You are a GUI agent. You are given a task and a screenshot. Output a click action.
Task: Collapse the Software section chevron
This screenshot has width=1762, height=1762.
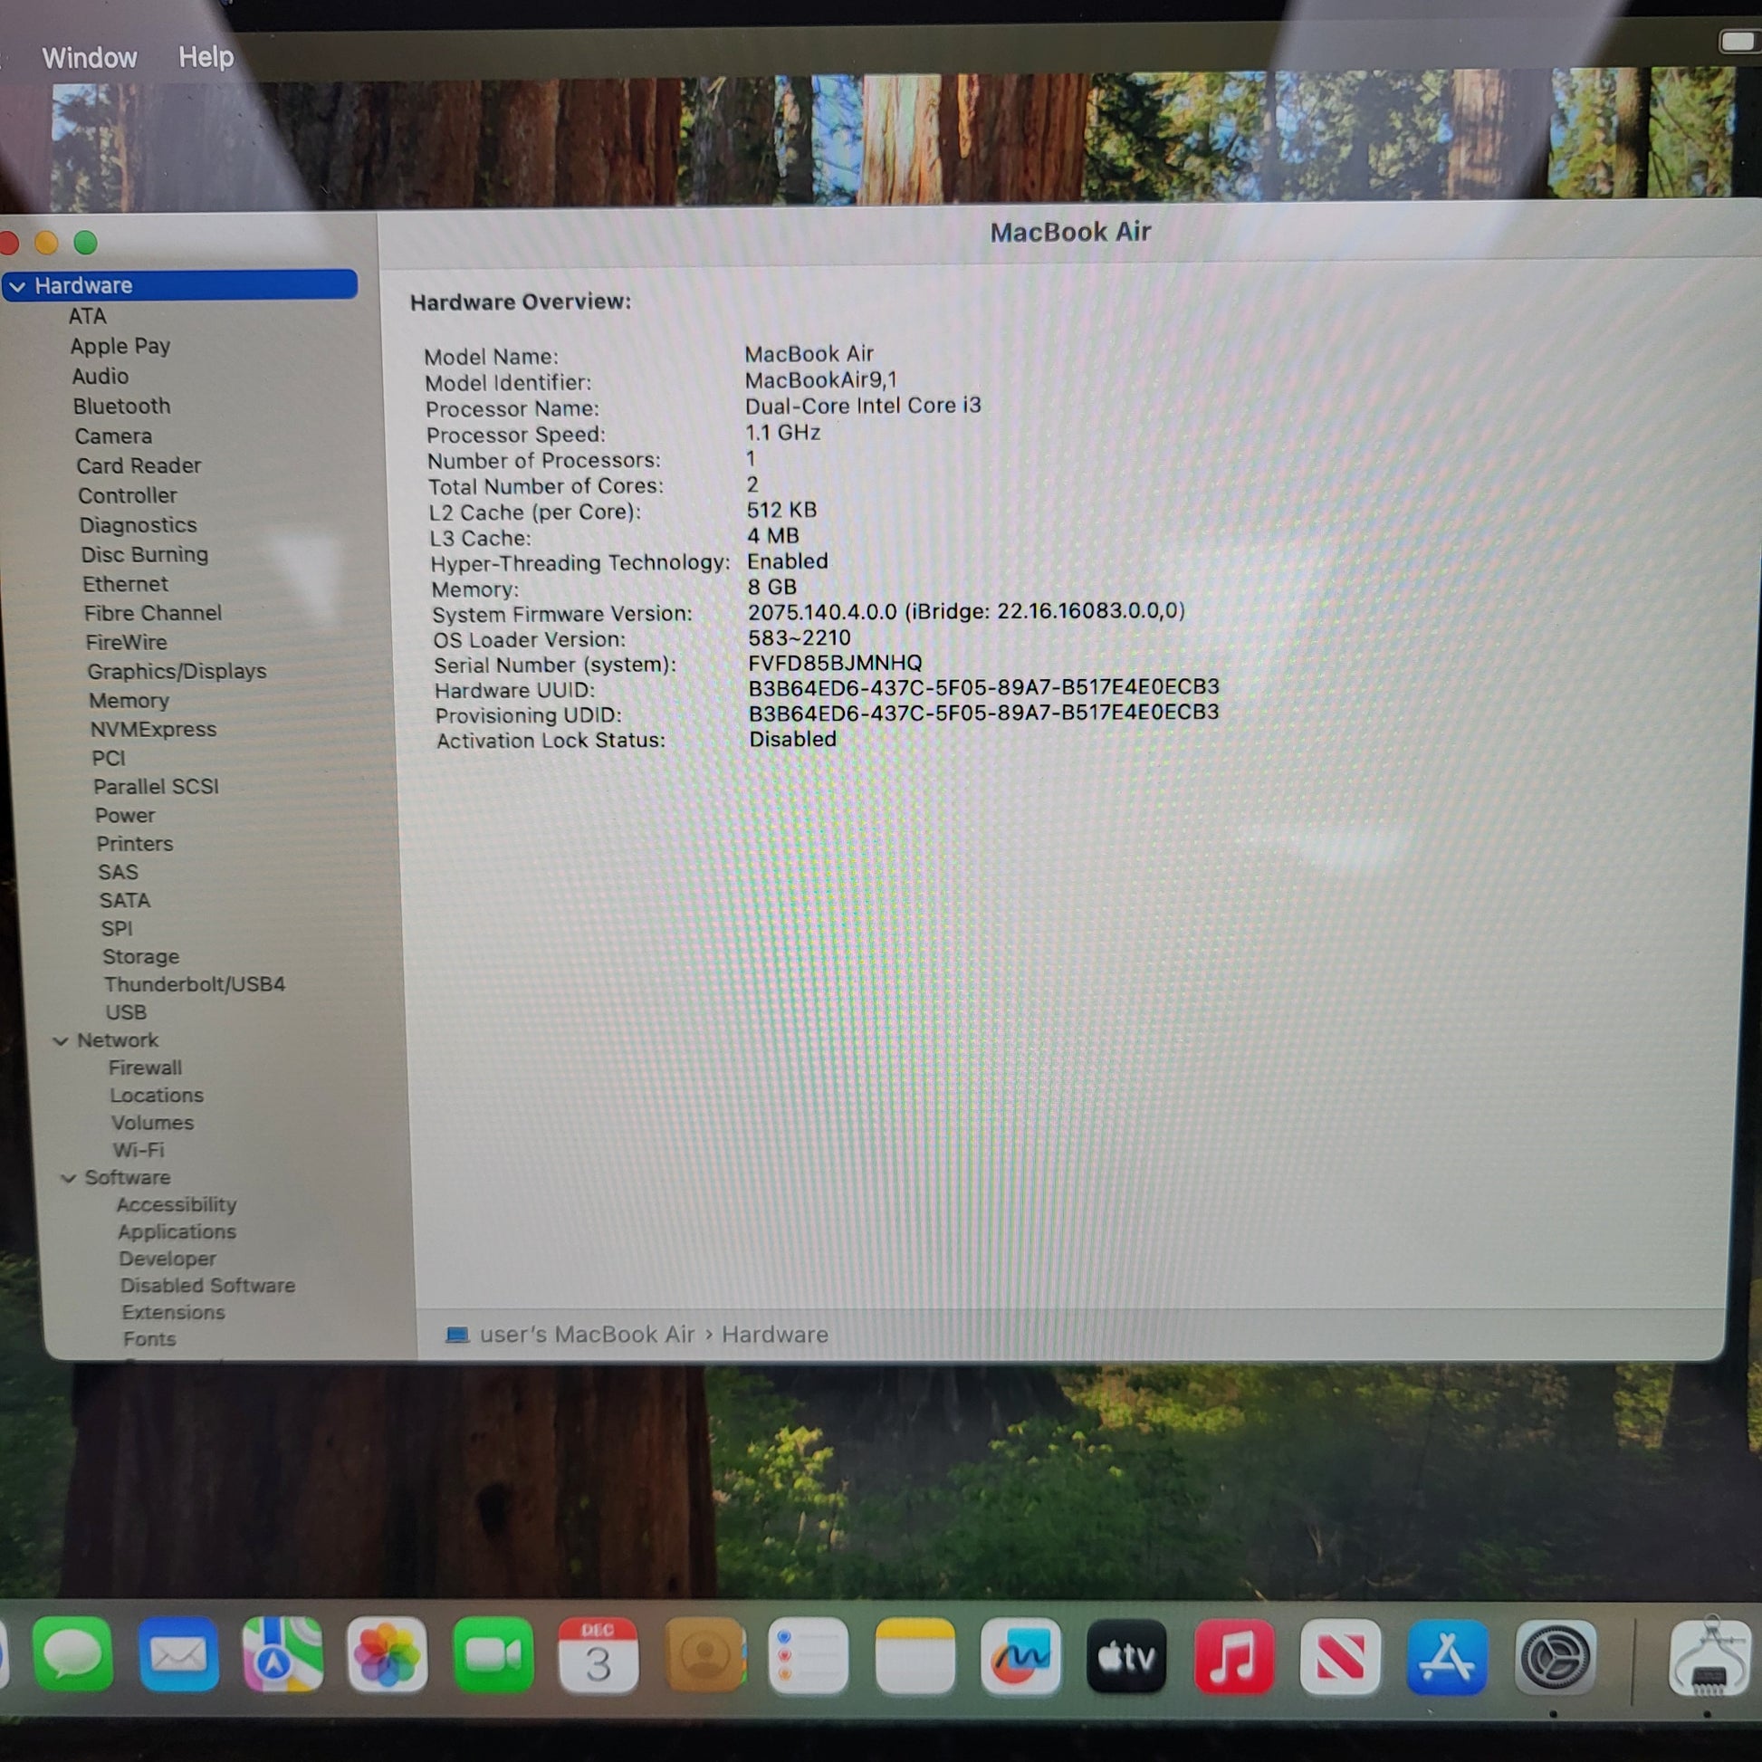pyautogui.click(x=69, y=1178)
